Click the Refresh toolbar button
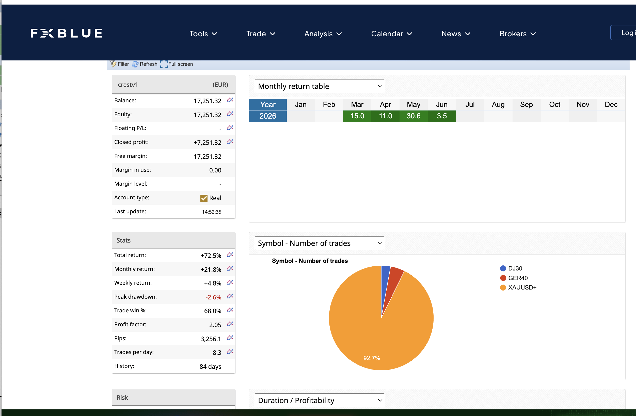The height and width of the screenshot is (416, 636). point(145,64)
